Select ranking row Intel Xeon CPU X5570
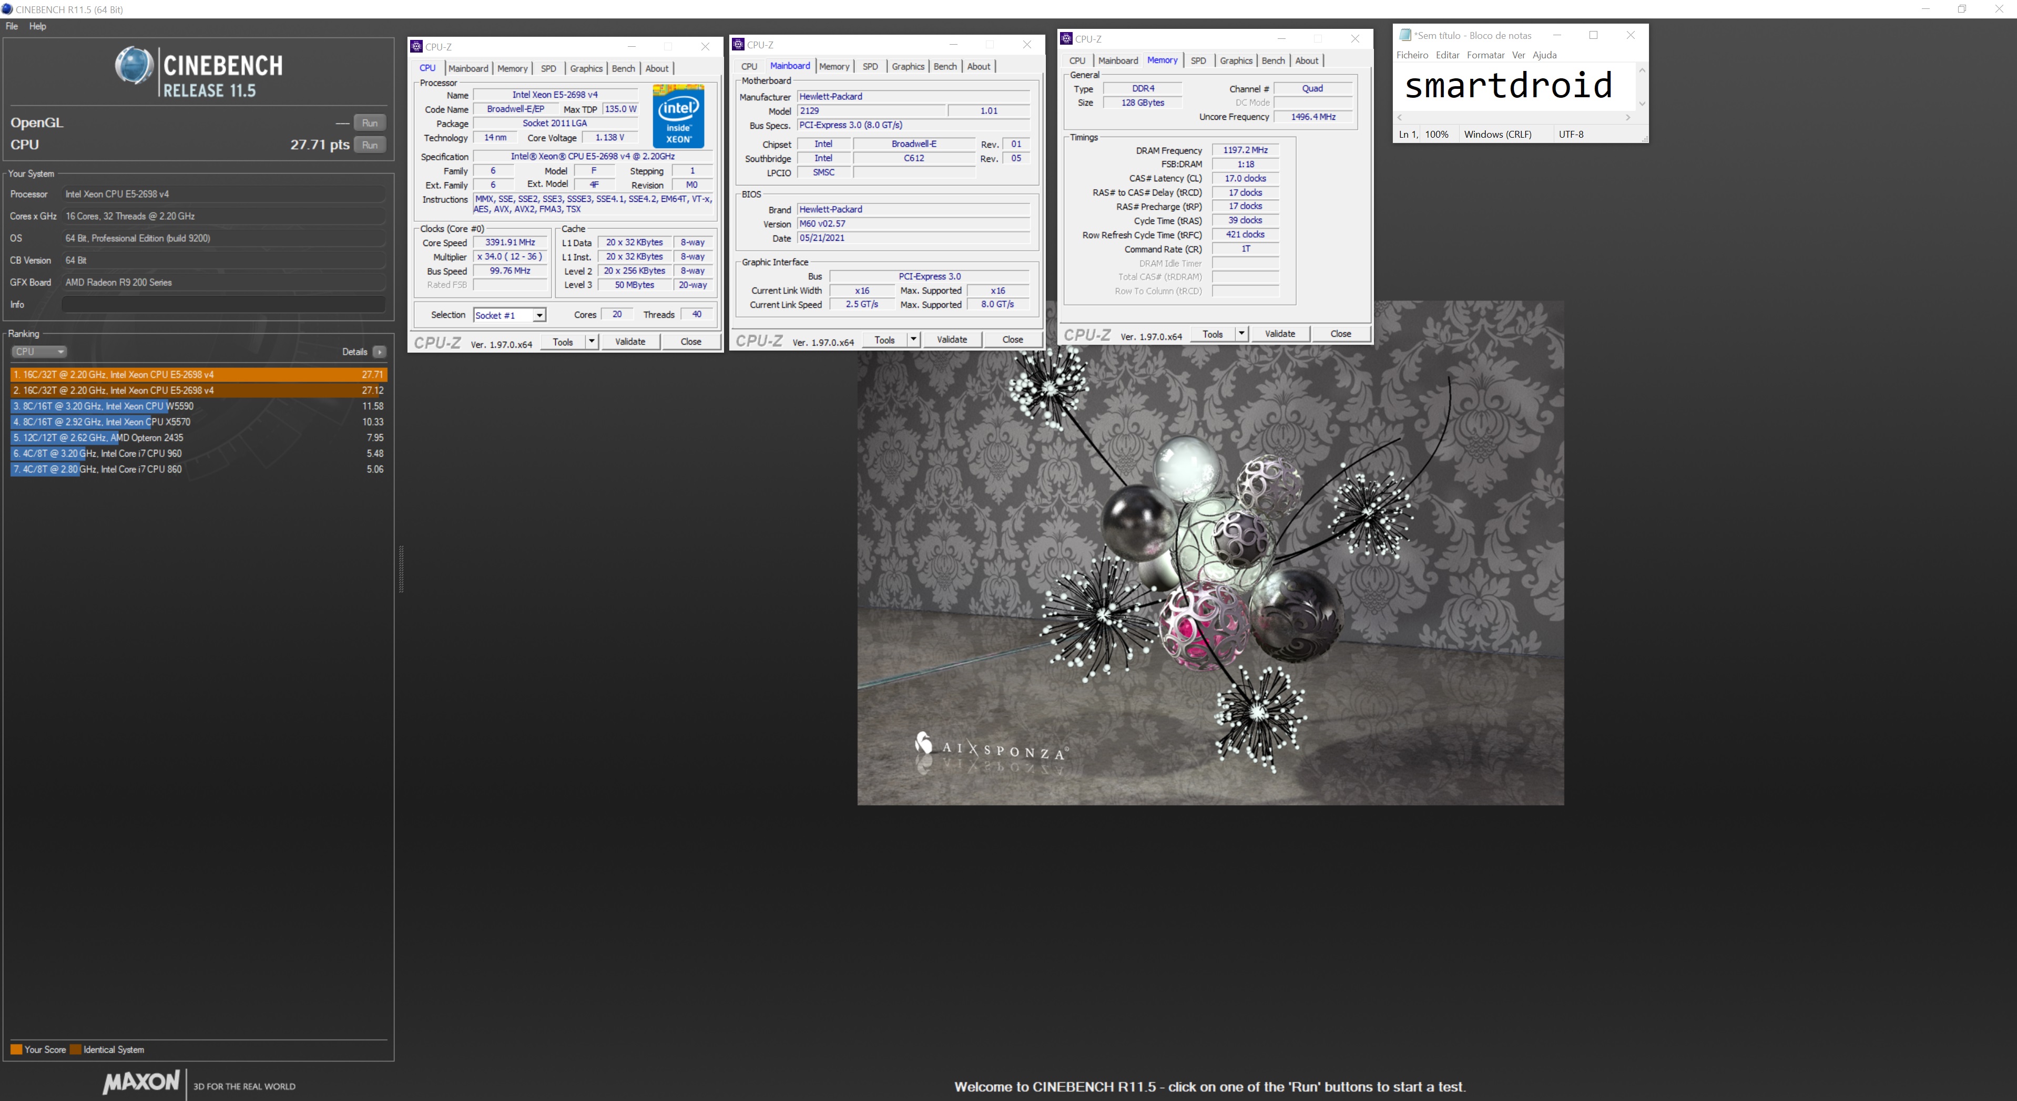Image resolution: width=2017 pixels, height=1101 pixels. pos(199,422)
